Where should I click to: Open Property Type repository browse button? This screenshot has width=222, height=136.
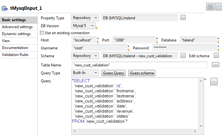[x=183, y=18]
